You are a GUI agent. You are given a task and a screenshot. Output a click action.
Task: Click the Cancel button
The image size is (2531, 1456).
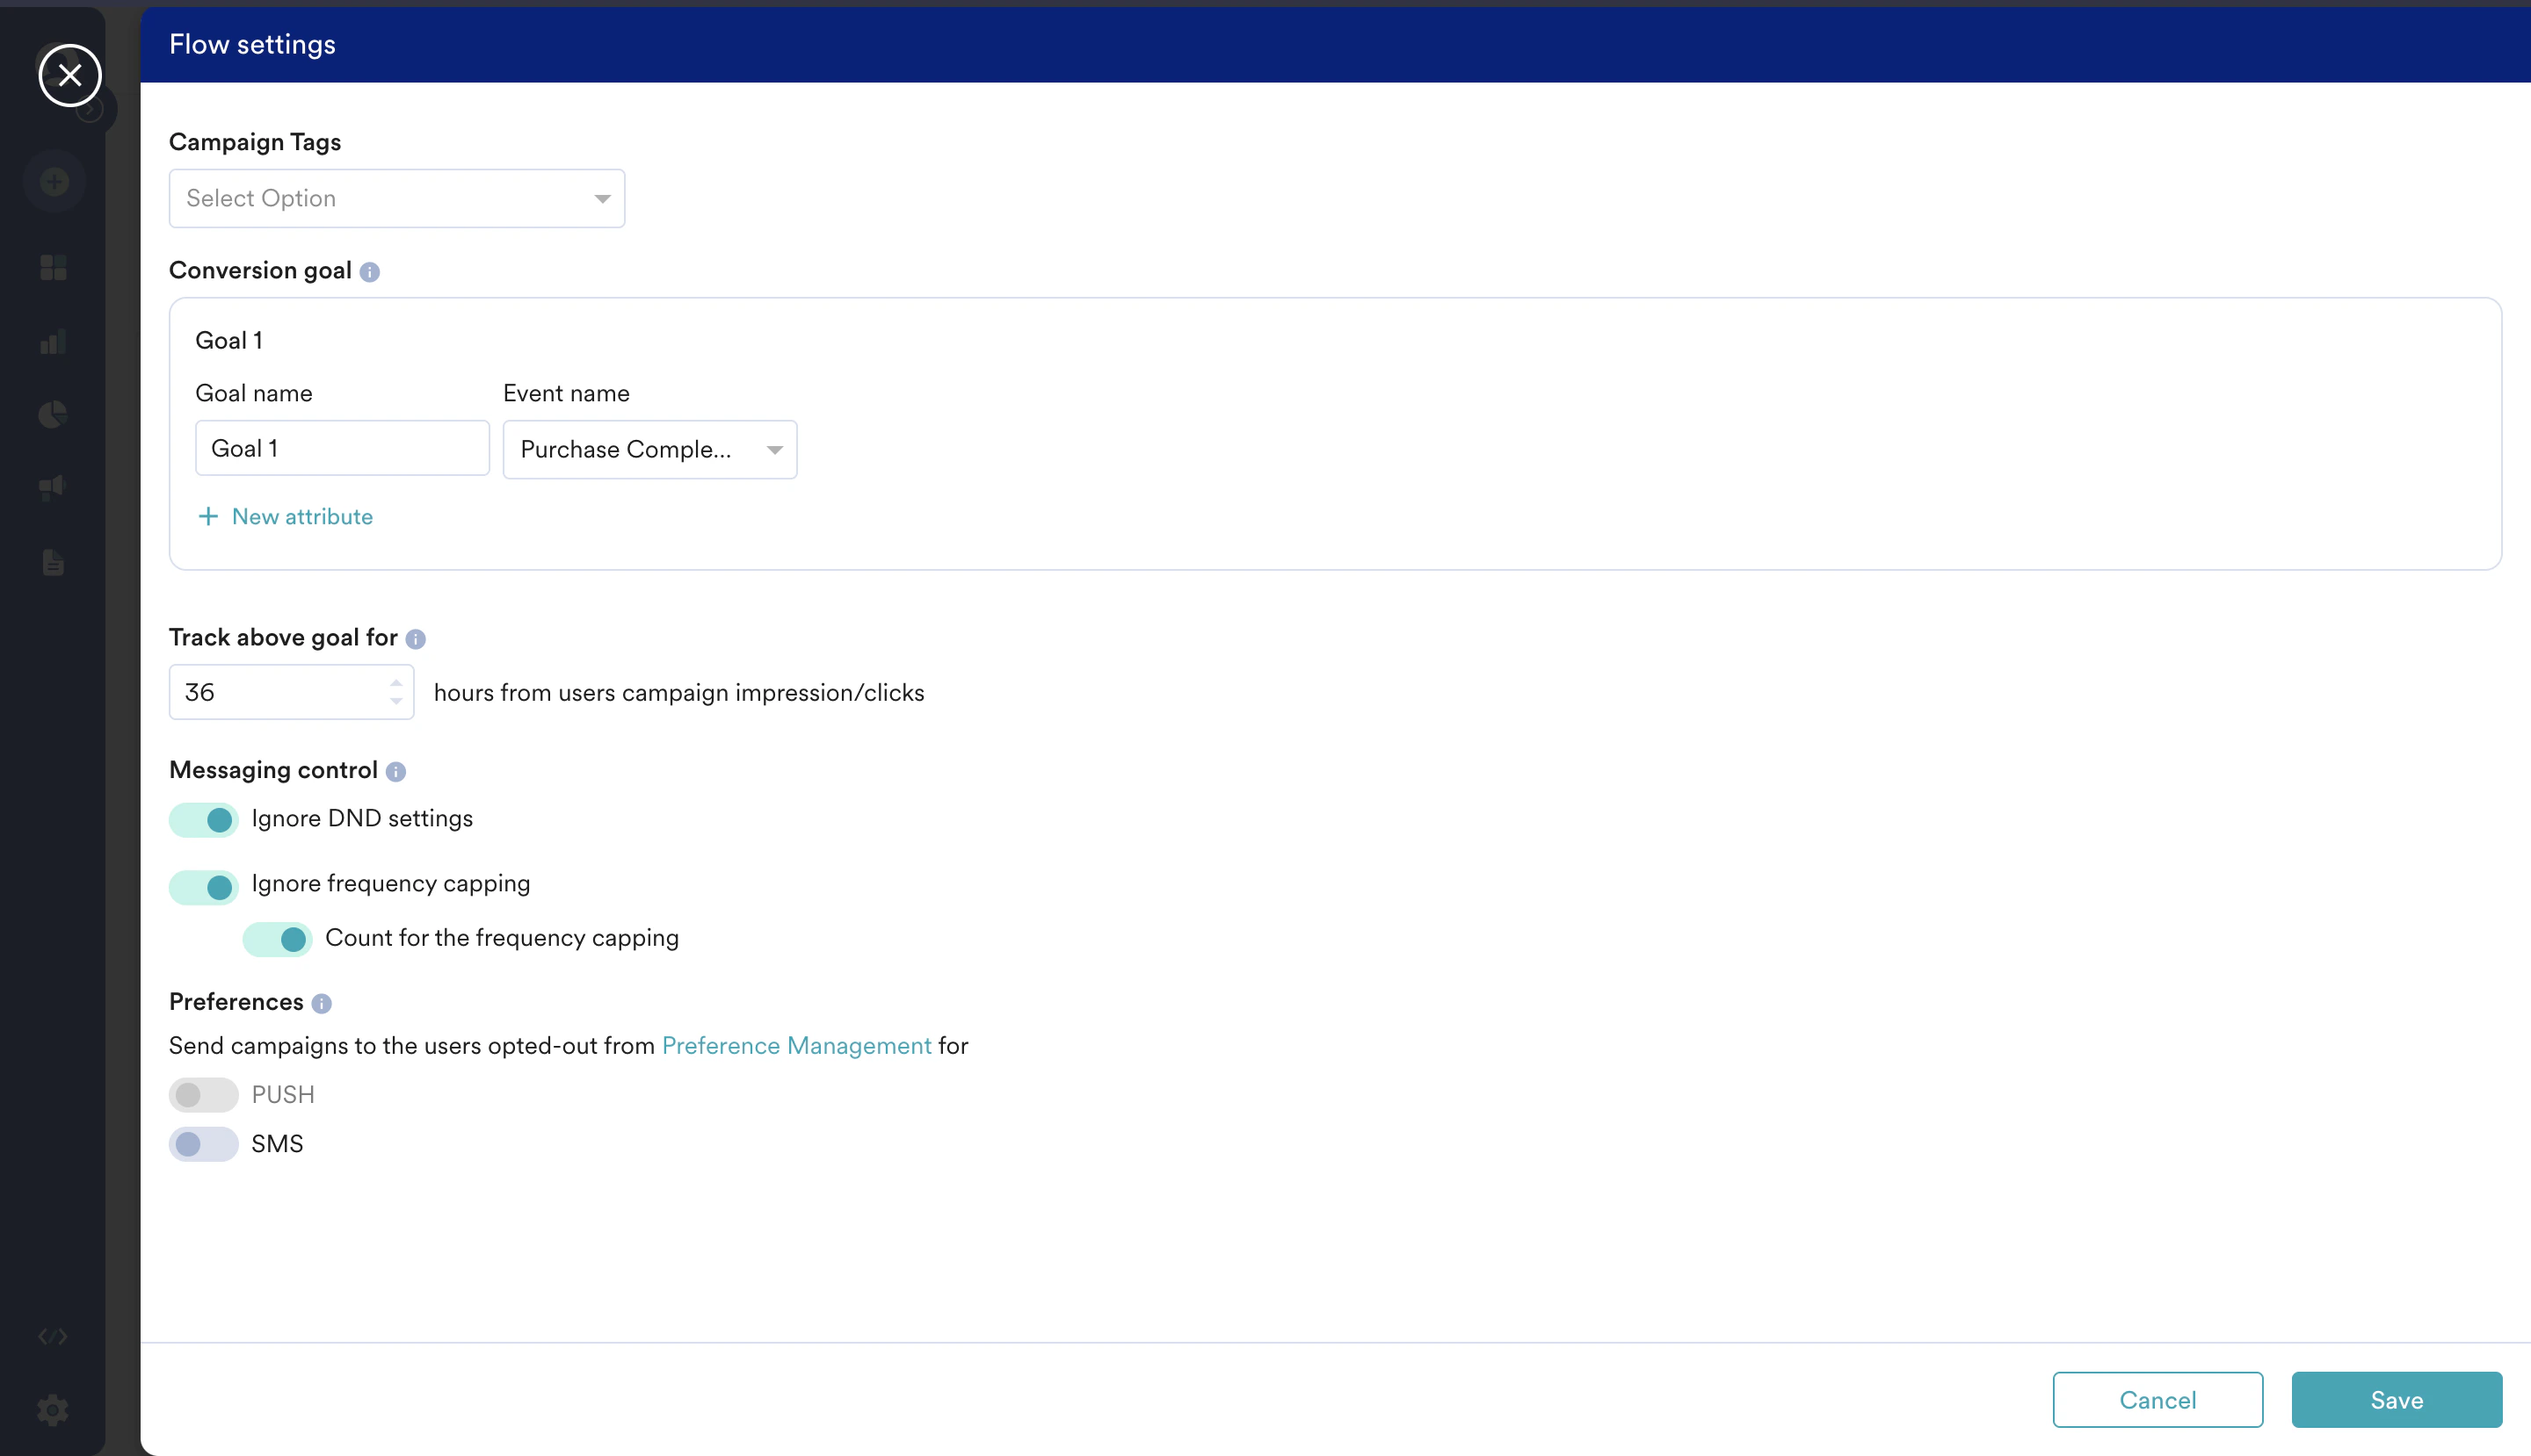[2158, 1399]
